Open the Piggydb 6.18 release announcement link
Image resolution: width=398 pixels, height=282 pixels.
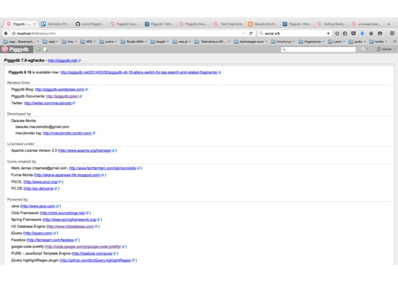139,72
